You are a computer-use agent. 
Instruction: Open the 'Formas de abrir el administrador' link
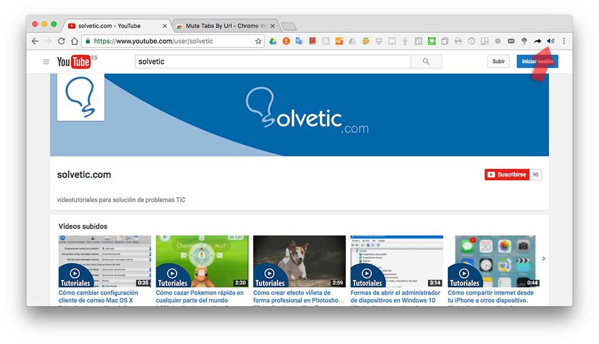pos(395,296)
